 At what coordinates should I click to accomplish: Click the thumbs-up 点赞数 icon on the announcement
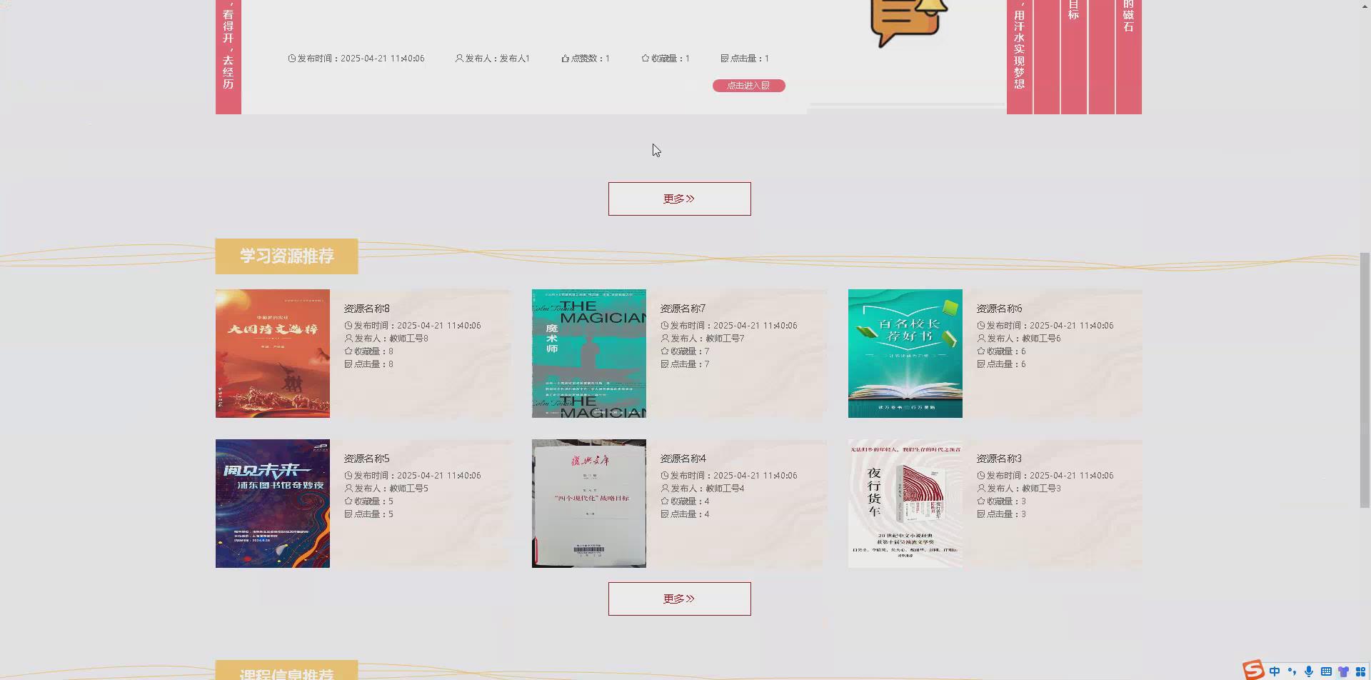(563, 58)
